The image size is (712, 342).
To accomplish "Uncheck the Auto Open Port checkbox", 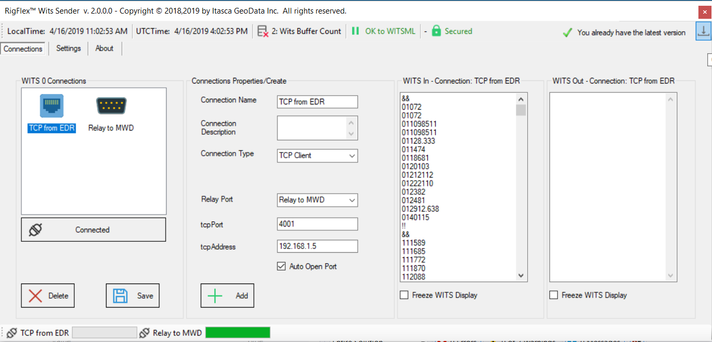I will point(281,267).
